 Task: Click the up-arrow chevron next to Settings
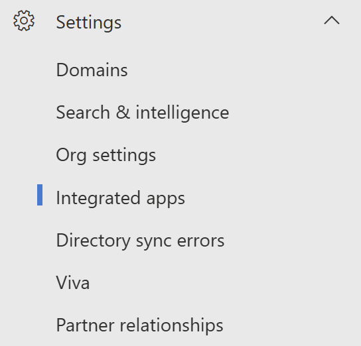point(332,21)
